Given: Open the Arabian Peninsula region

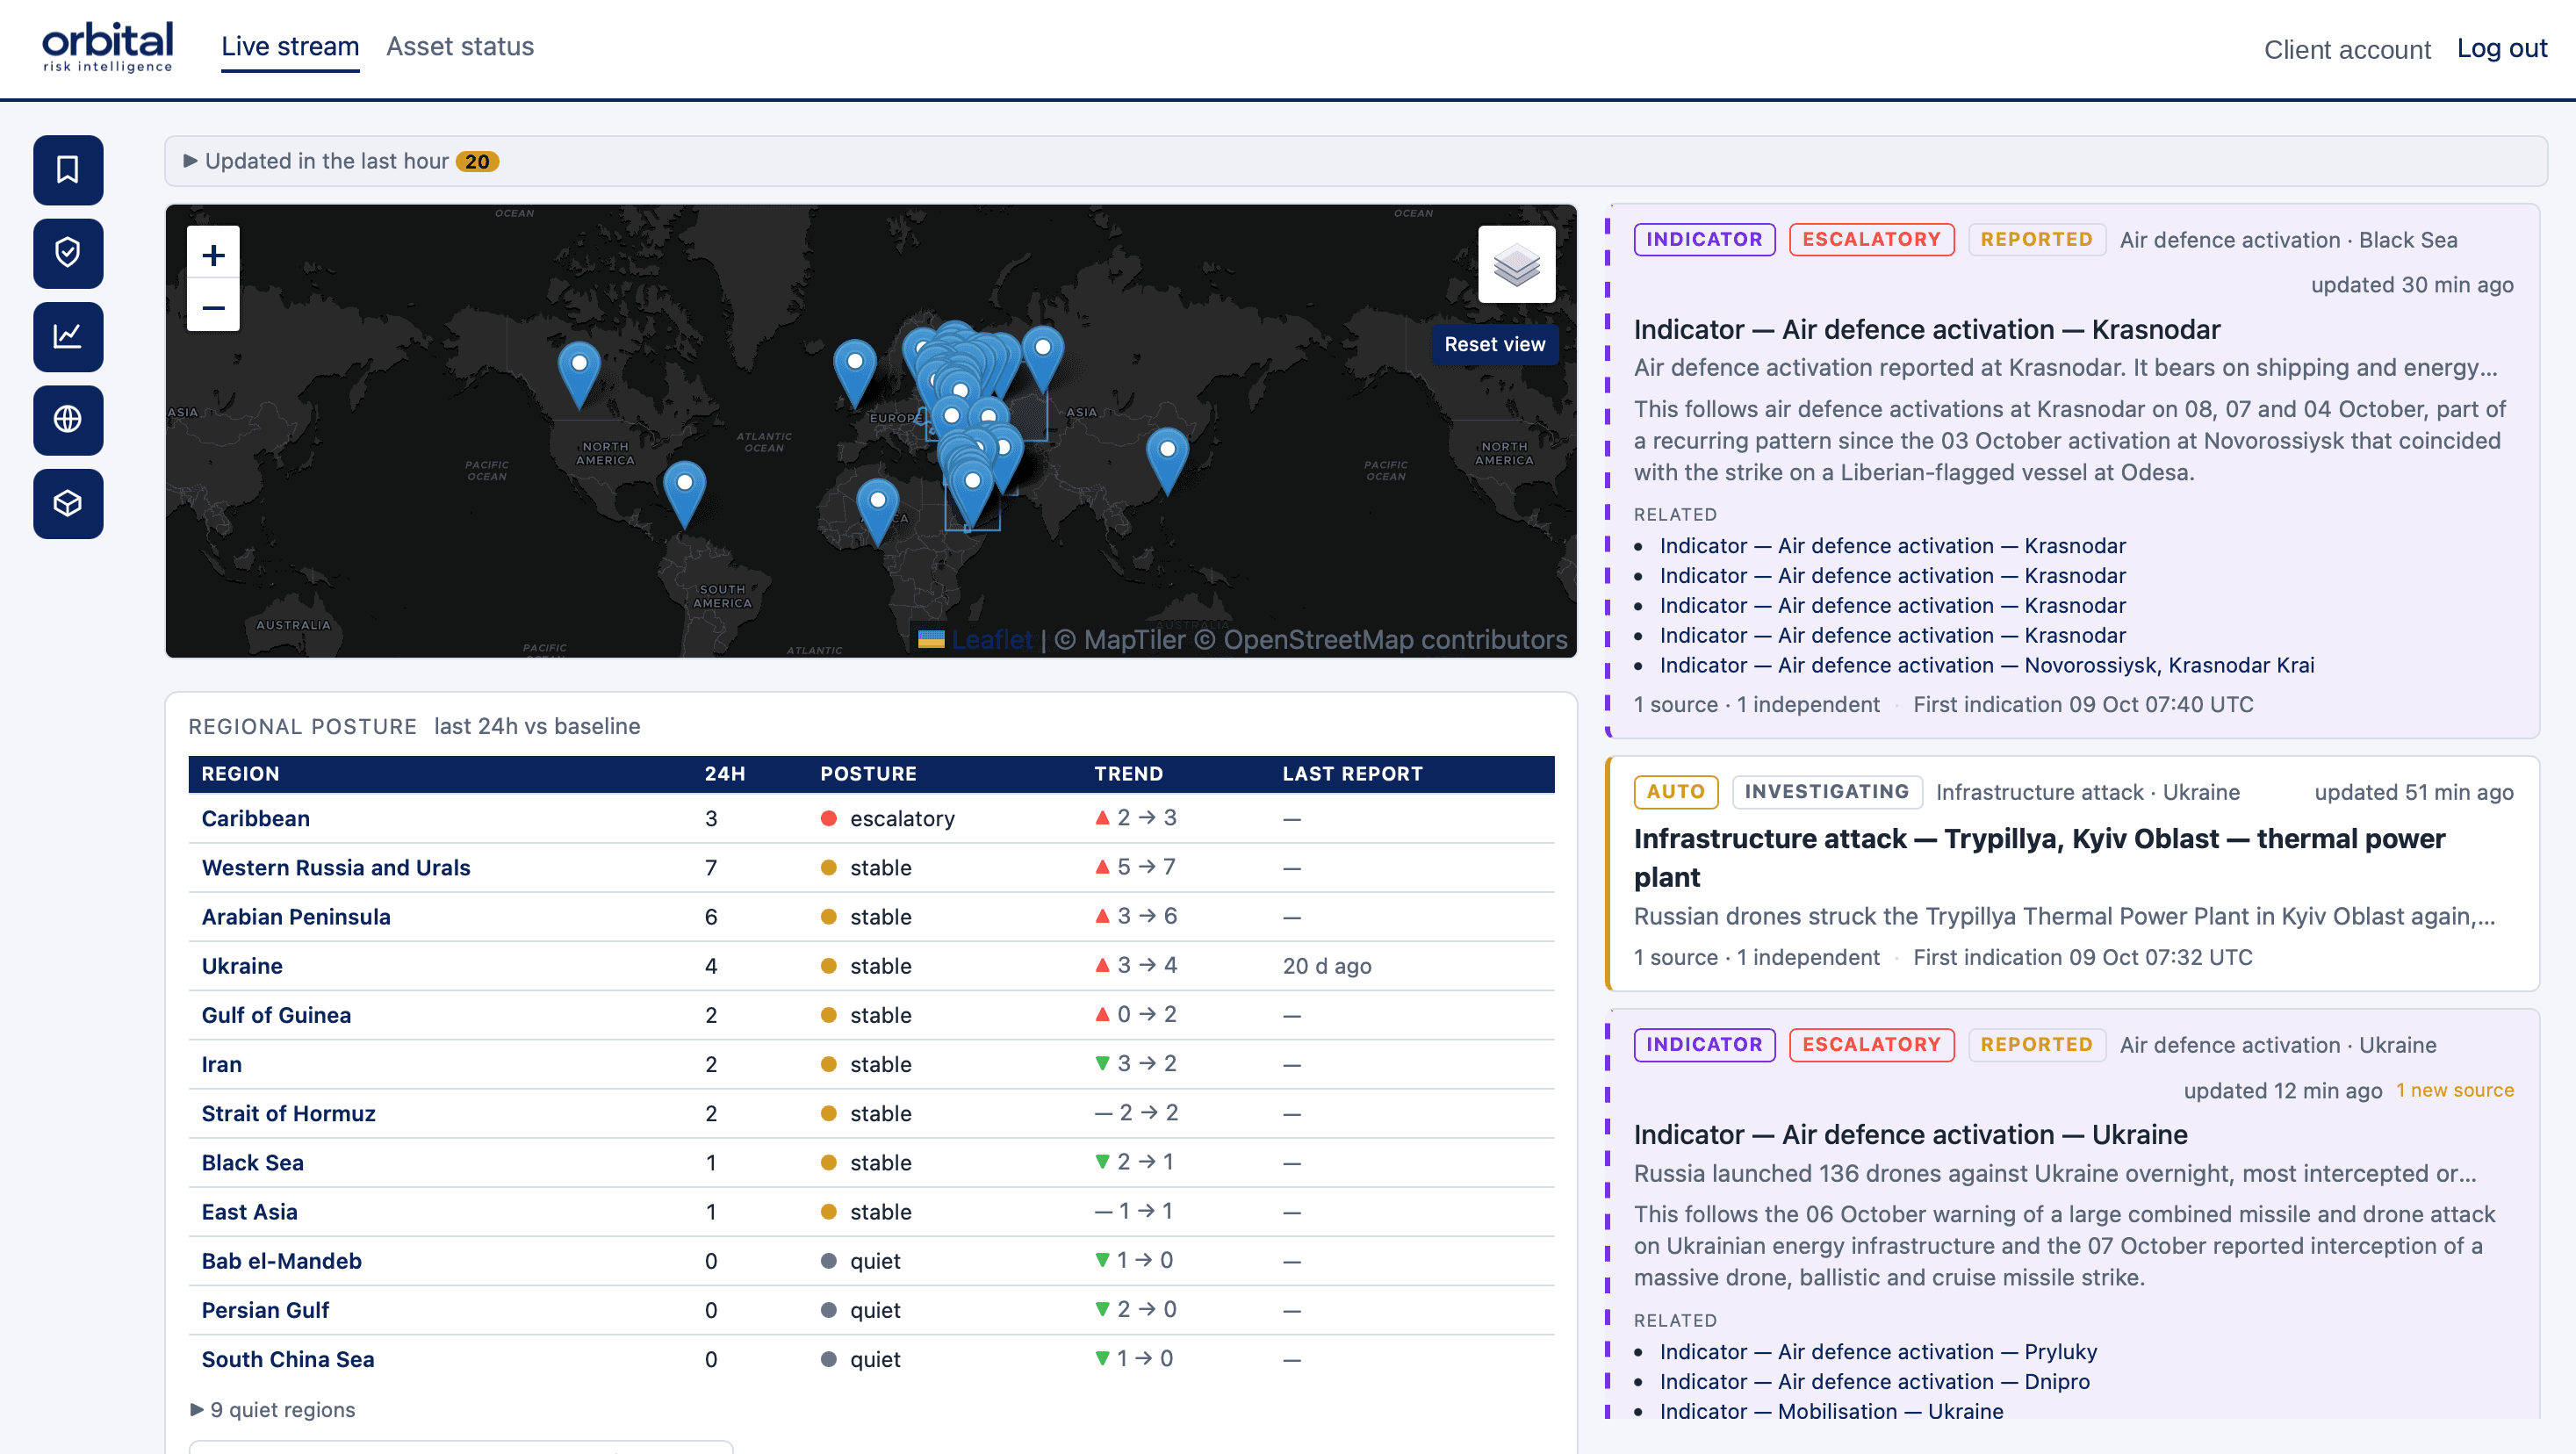Looking at the screenshot, I should tap(295, 916).
